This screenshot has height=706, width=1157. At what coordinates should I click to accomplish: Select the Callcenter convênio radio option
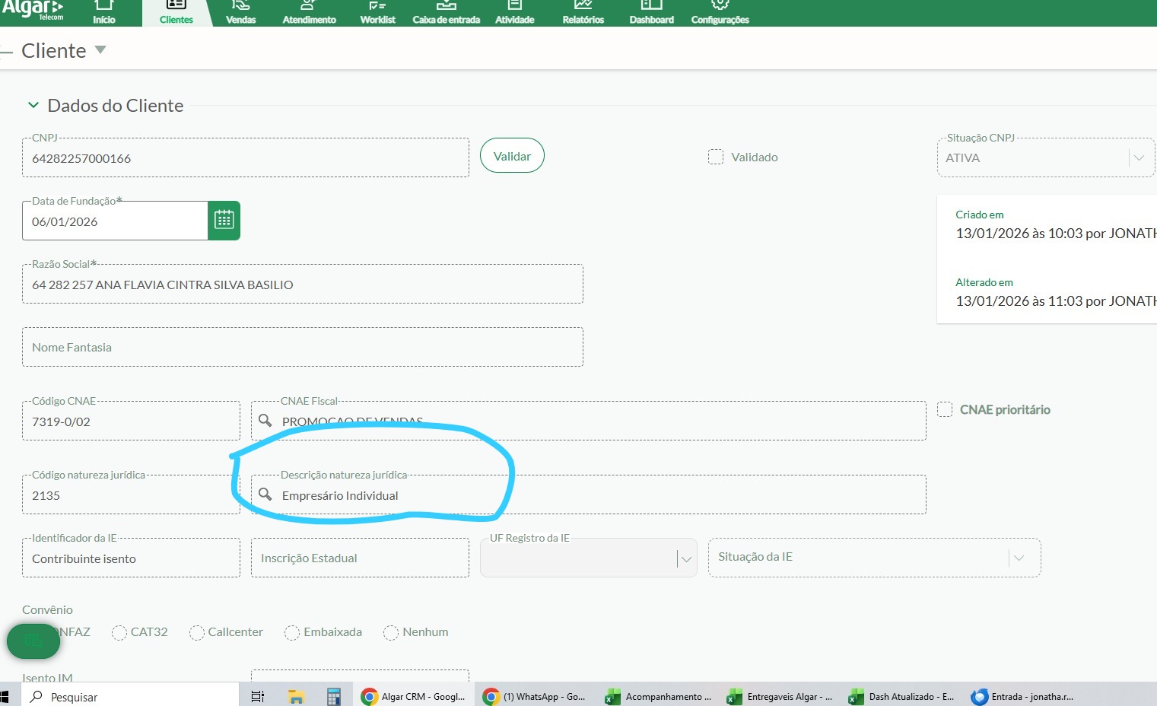point(197,632)
